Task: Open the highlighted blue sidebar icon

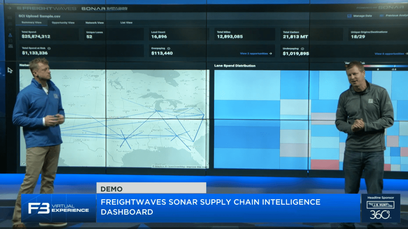Action: pyautogui.click(x=10, y=35)
